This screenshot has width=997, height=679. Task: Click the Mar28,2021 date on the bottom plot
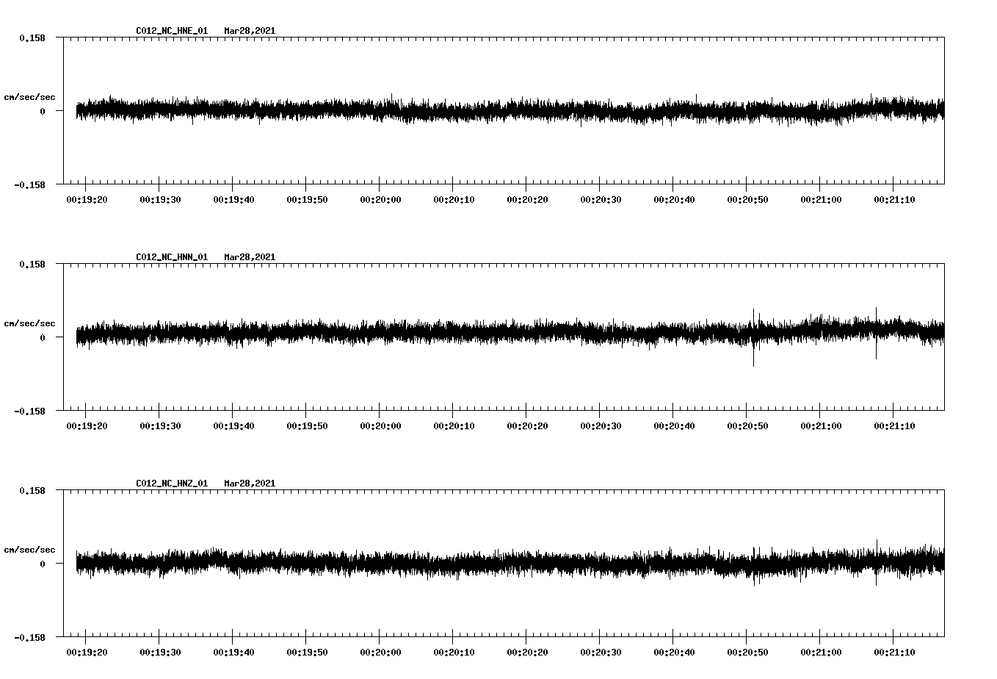point(250,483)
